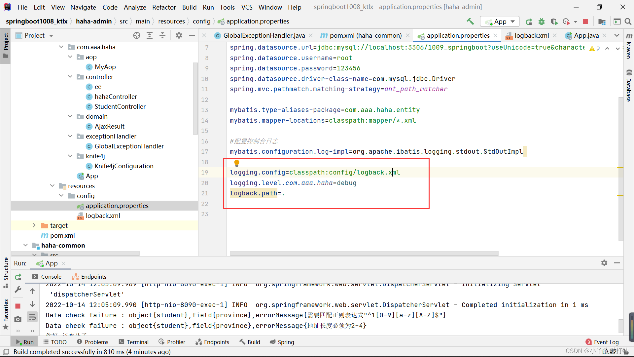Collapse the exceptionHandler folder
The image size is (634, 357).
pos(70,136)
